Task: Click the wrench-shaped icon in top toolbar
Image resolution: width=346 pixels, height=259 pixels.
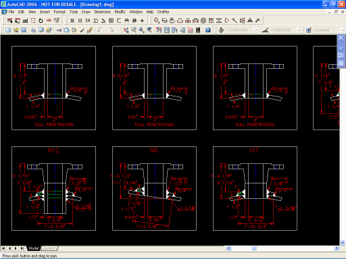Action: (x=234, y=20)
